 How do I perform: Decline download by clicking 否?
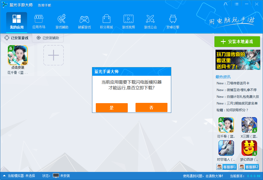(151, 107)
